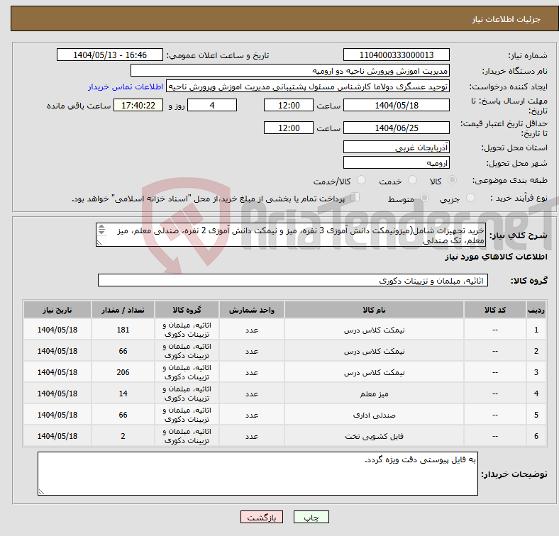Click the کد کالا column header
Screen dimensions: 559x536
(495, 310)
